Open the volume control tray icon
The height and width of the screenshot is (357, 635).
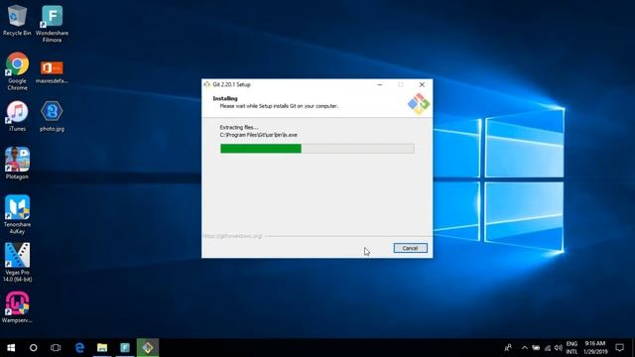559,348
